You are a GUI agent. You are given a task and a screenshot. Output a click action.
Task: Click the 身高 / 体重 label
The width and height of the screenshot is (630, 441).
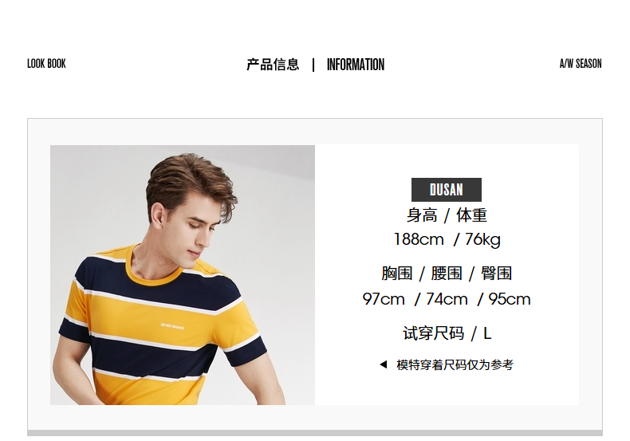447,215
